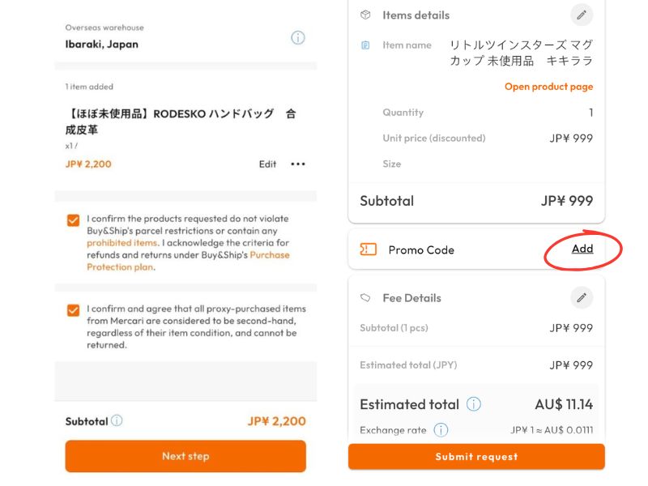Add a promo code
Viewport: 648px width, 486px height.
click(582, 249)
